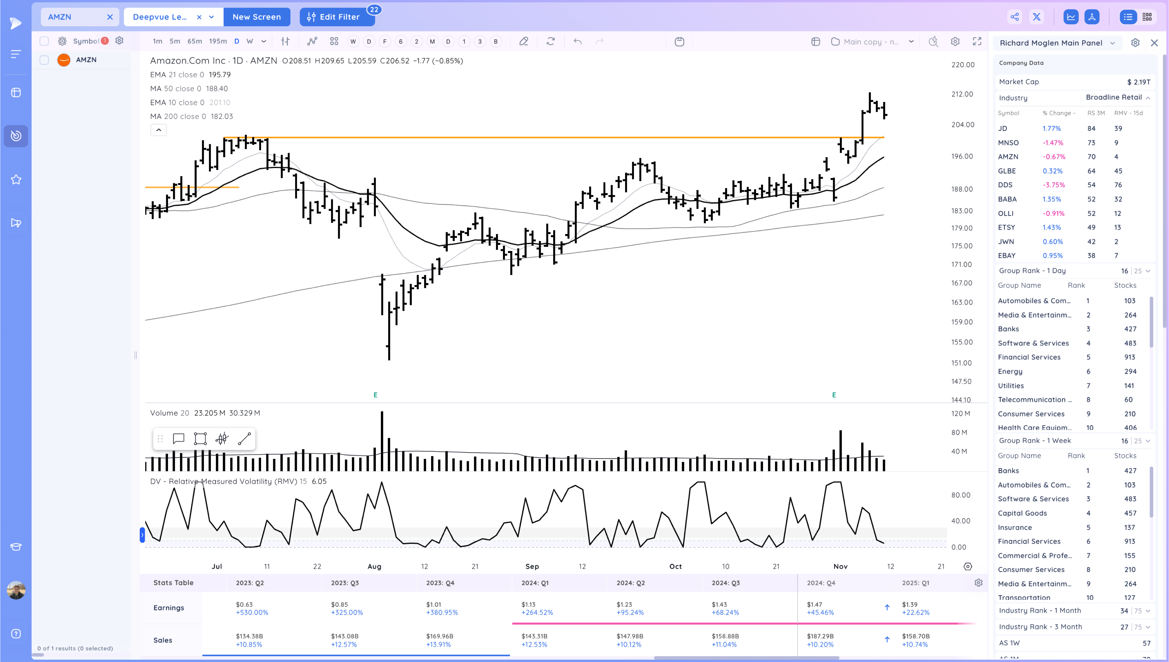1169x662 pixels.
Task: Click the share icon in top bar
Action: click(1014, 17)
